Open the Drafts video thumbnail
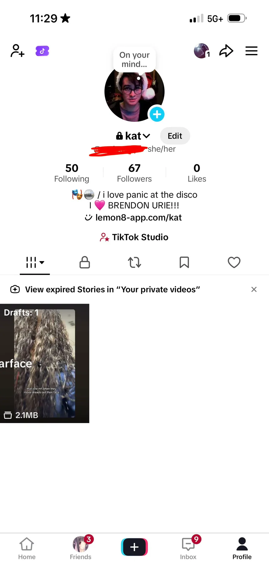Screen dimensions: 269x585 (x=45, y=363)
